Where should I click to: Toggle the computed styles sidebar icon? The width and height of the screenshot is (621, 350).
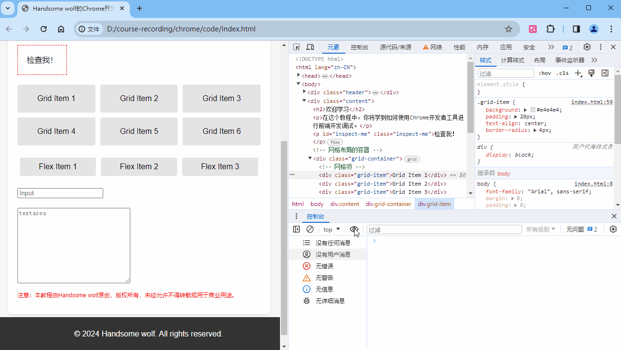click(x=605, y=73)
